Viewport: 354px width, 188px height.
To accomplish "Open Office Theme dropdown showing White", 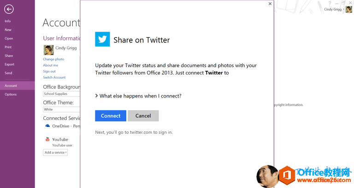I will click(x=61, y=109).
